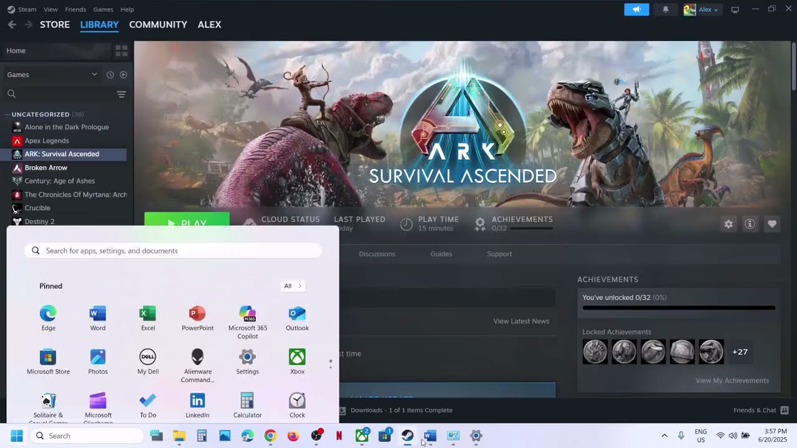Go back with the Steam back arrow

tap(12, 24)
